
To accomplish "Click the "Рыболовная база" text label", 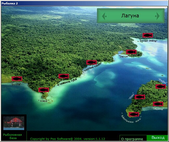I will (x=12, y=136).
